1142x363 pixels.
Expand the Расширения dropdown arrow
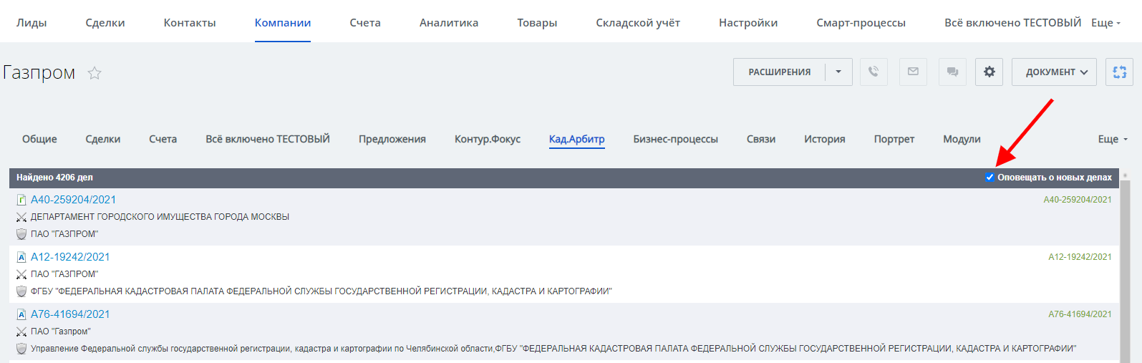838,72
